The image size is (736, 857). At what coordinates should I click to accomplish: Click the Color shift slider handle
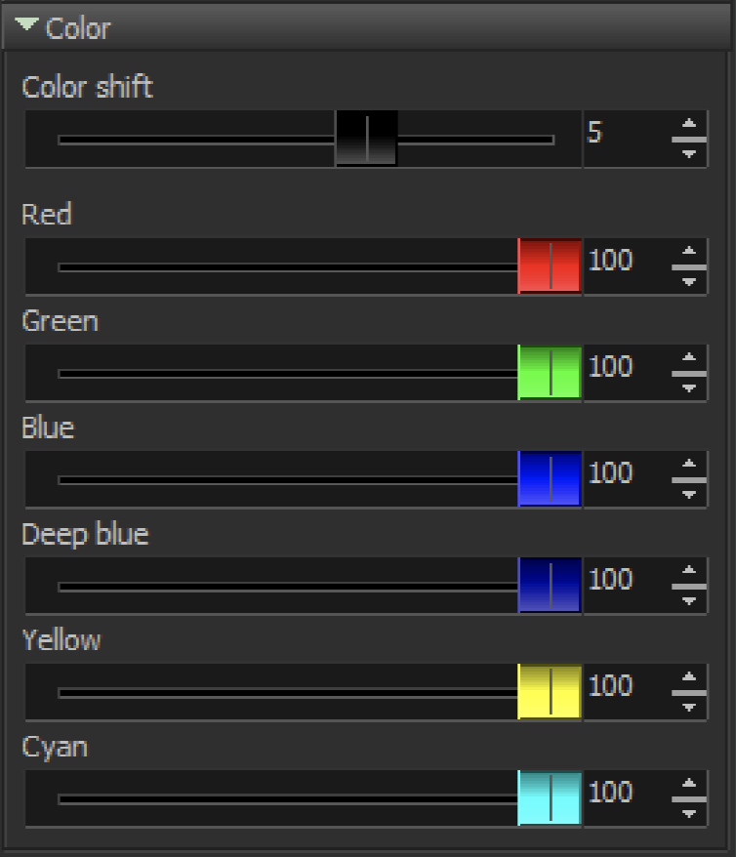click(367, 139)
